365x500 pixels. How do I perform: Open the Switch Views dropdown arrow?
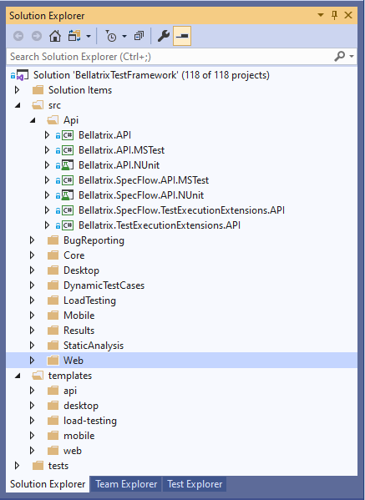click(x=89, y=37)
